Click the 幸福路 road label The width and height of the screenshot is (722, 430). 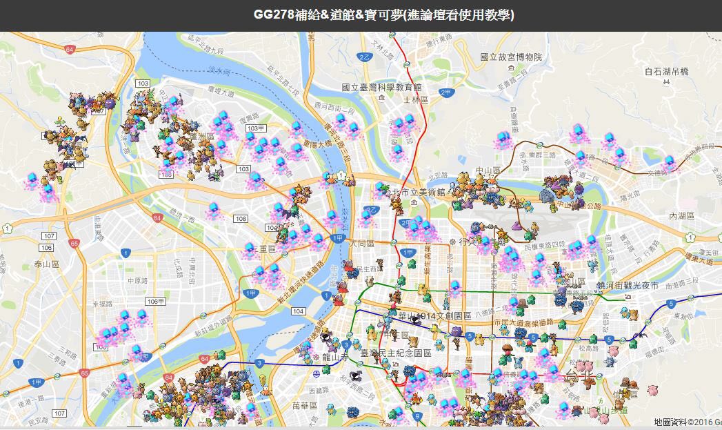point(102,304)
